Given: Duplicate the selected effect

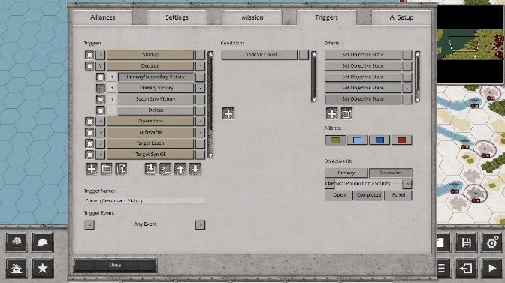Looking at the screenshot, I should (x=346, y=113).
